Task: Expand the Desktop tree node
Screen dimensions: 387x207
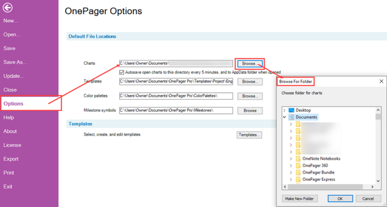Action: pos(284,110)
